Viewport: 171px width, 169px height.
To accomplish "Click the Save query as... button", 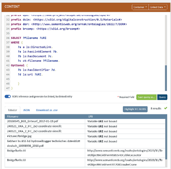I will click(146, 97).
